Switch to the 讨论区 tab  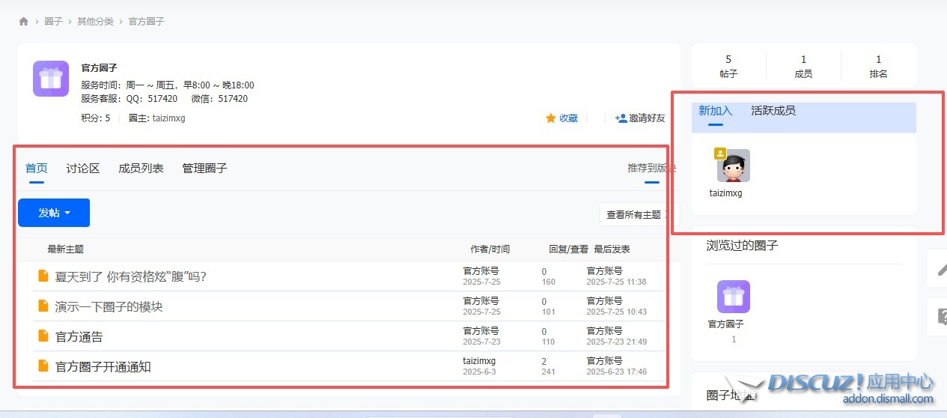82,169
